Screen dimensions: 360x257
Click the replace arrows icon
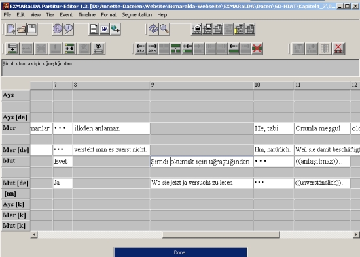point(154,29)
